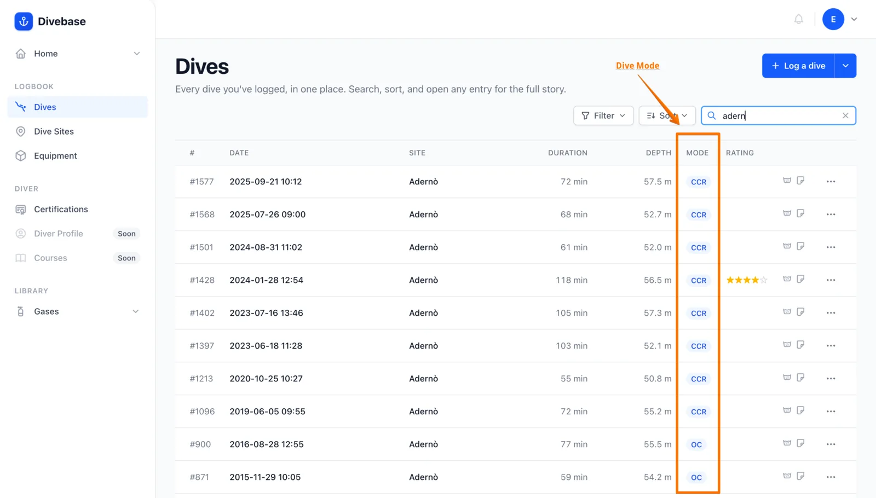Click the Log a dive button
Viewport: 876px width, 498px height.
(798, 66)
